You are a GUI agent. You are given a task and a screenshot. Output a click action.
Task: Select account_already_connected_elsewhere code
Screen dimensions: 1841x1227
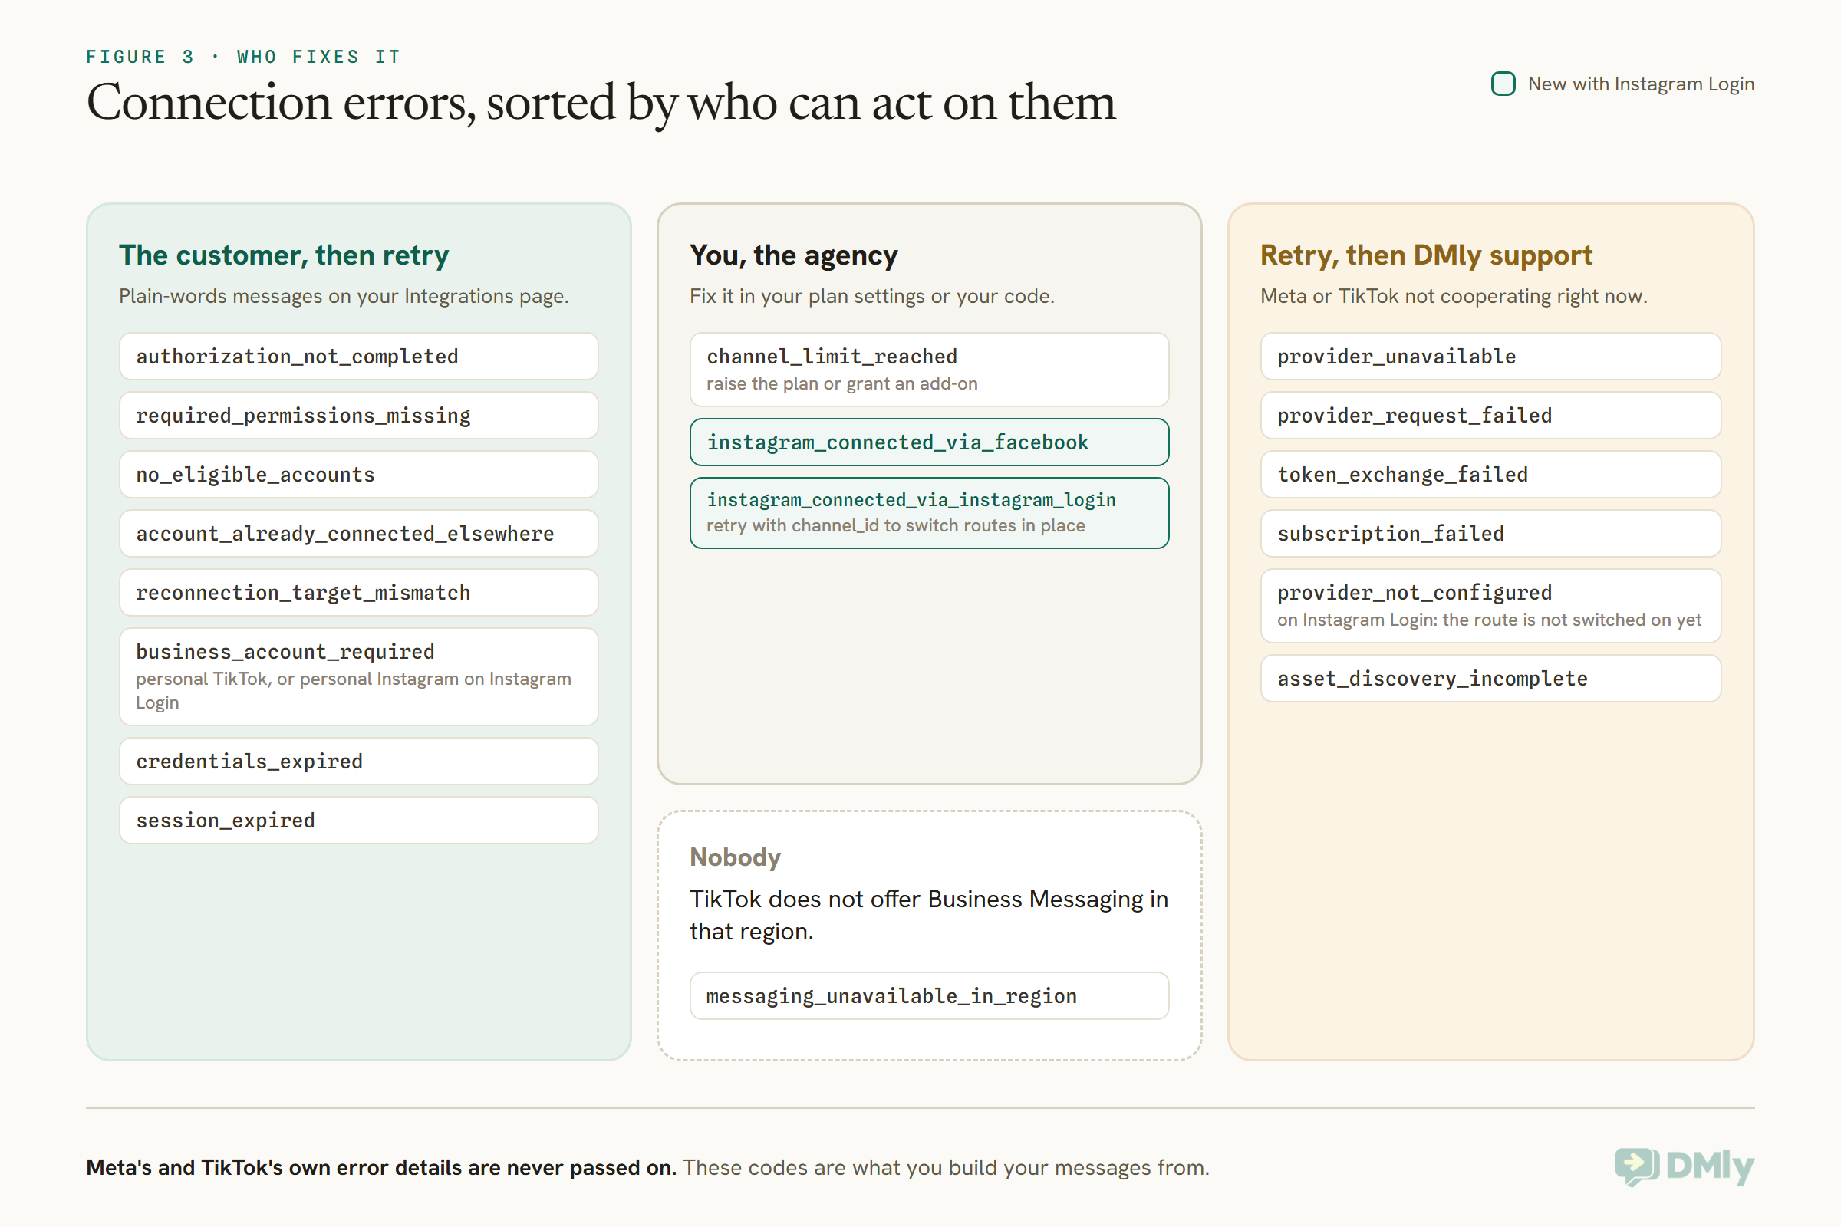point(358,534)
